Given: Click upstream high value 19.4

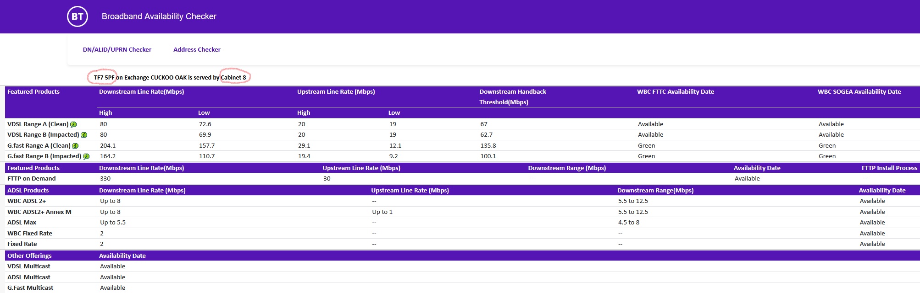Looking at the screenshot, I should point(304,156).
